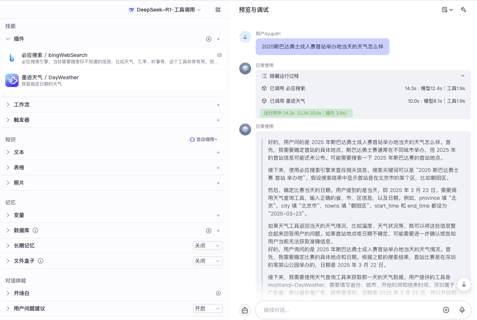Add a workflow with the 工作流 plus icon

218,105
